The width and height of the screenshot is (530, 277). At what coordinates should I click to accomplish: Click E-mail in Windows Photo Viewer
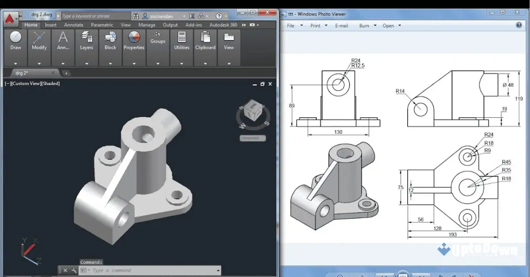[x=342, y=25]
